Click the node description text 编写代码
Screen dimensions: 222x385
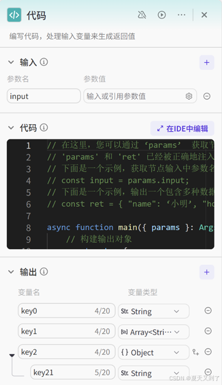[72, 36]
